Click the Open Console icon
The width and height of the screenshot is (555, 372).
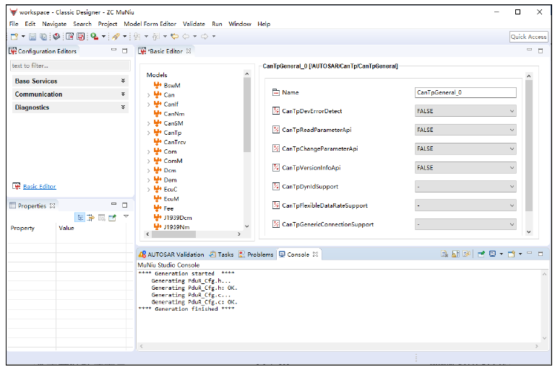pyautogui.click(x=512, y=254)
